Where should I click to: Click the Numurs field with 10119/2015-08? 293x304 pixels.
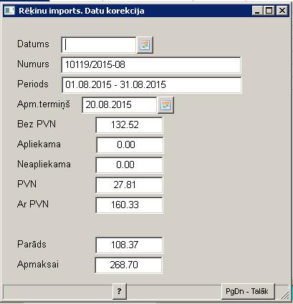click(151, 65)
